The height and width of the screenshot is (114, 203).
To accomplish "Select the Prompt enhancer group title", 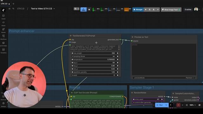I will pos(22,31).
